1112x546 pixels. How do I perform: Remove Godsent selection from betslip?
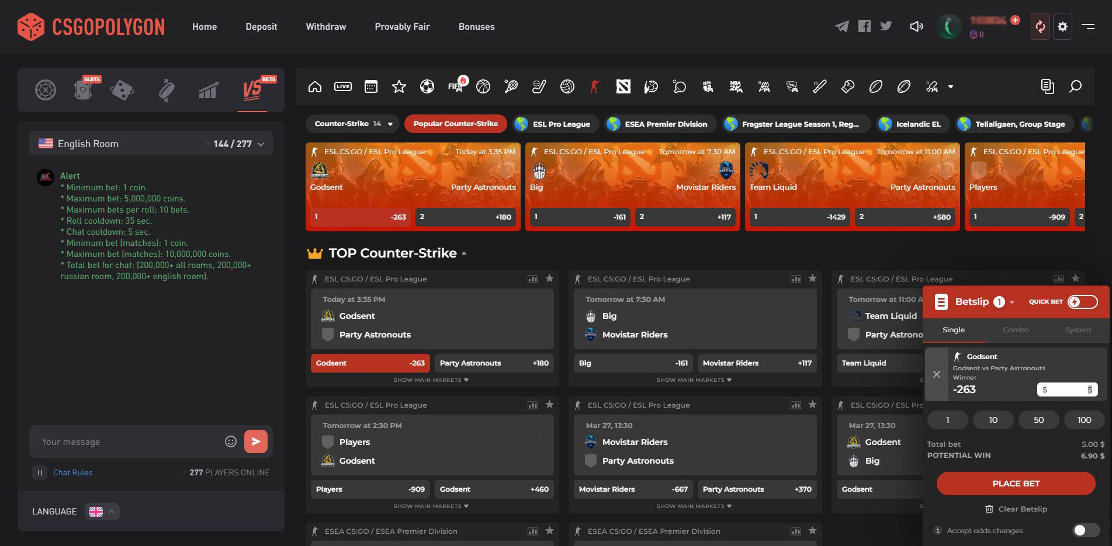tap(937, 374)
